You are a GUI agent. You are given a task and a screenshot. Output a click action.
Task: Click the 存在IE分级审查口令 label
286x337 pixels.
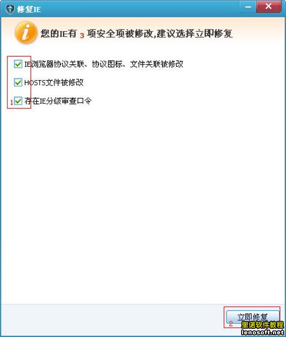click(58, 101)
